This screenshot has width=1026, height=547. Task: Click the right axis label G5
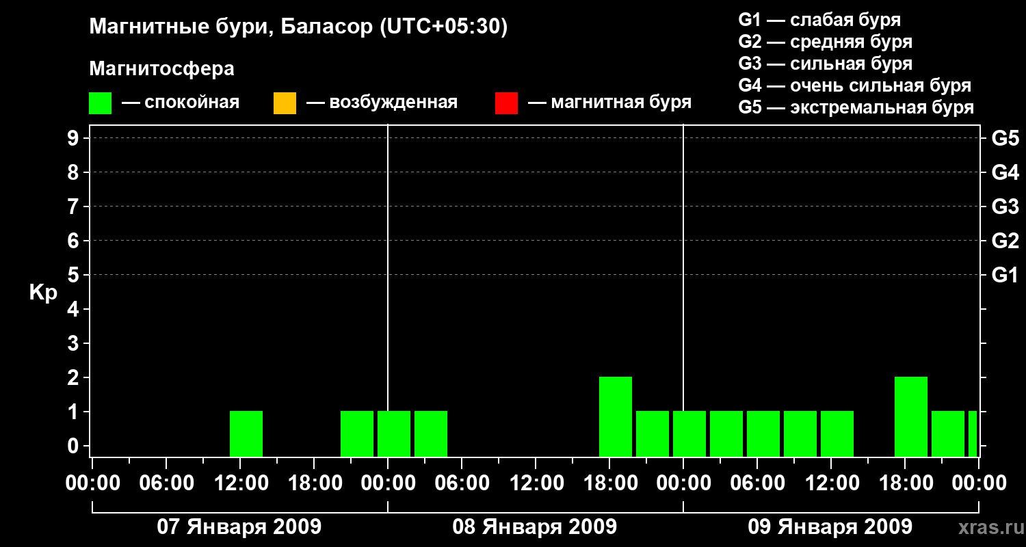click(1005, 138)
